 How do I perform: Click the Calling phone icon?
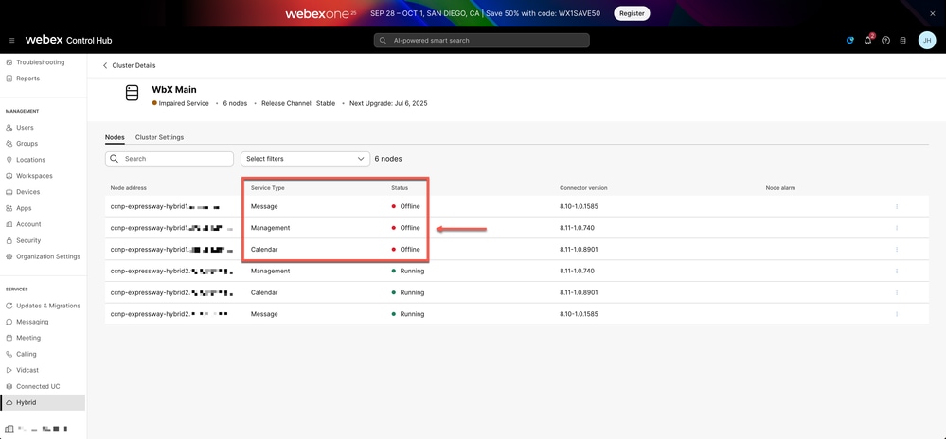[9, 354]
